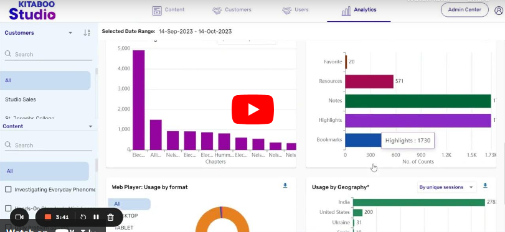Expand the Customers dropdown arrow
The width and height of the screenshot is (505, 232).
tap(70, 33)
